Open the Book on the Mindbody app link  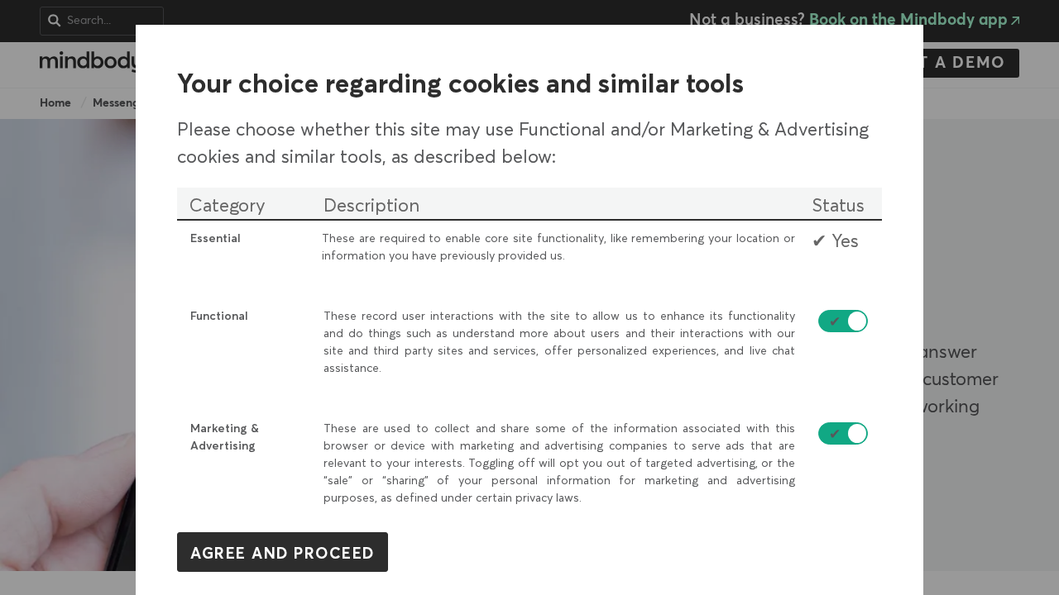coord(908,20)
